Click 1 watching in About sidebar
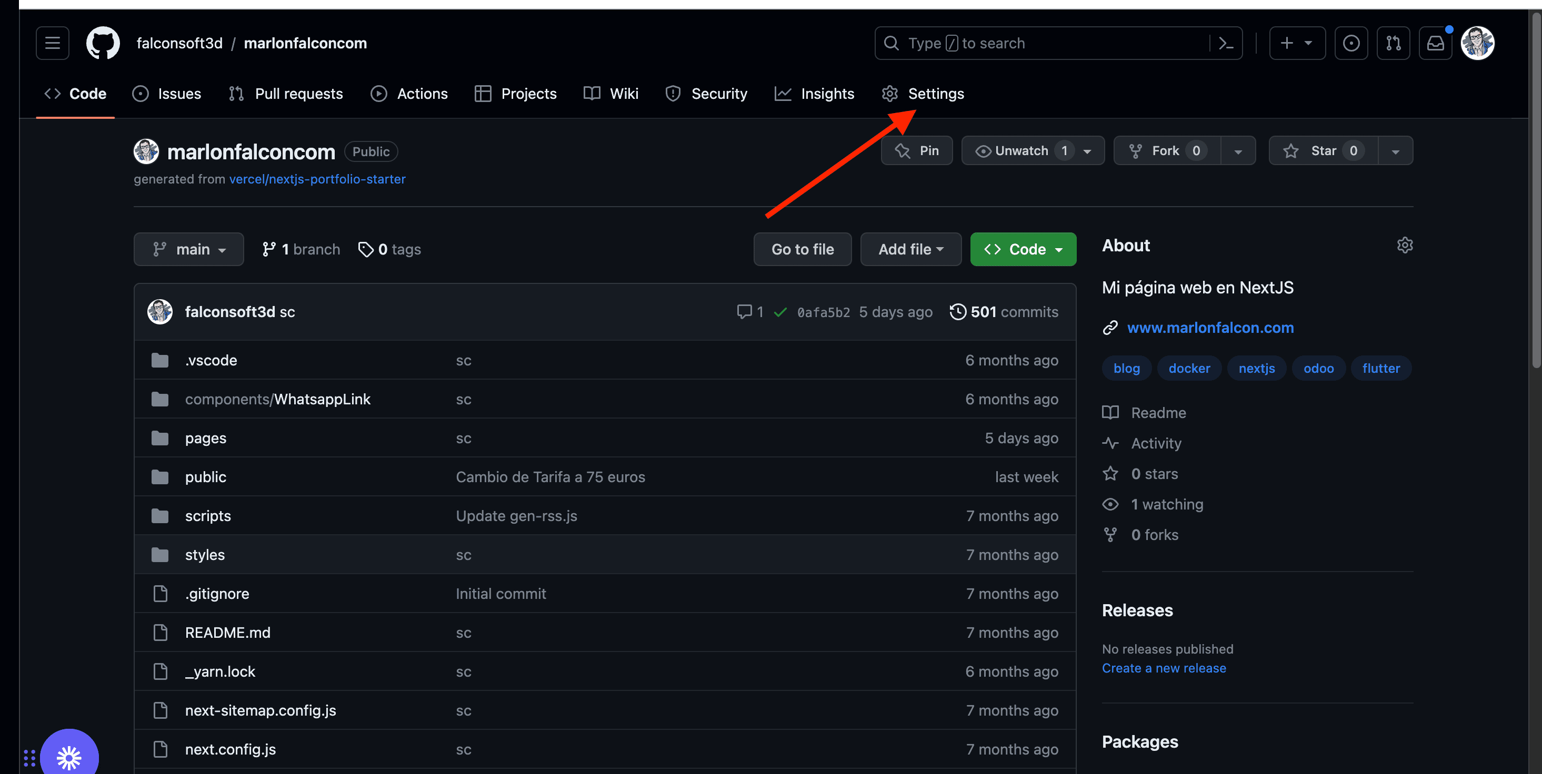 1153,504
